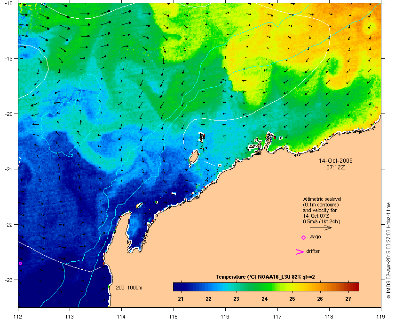Click the temperature color bar at 21
The image size is (395, 319).
pos(181,287)
